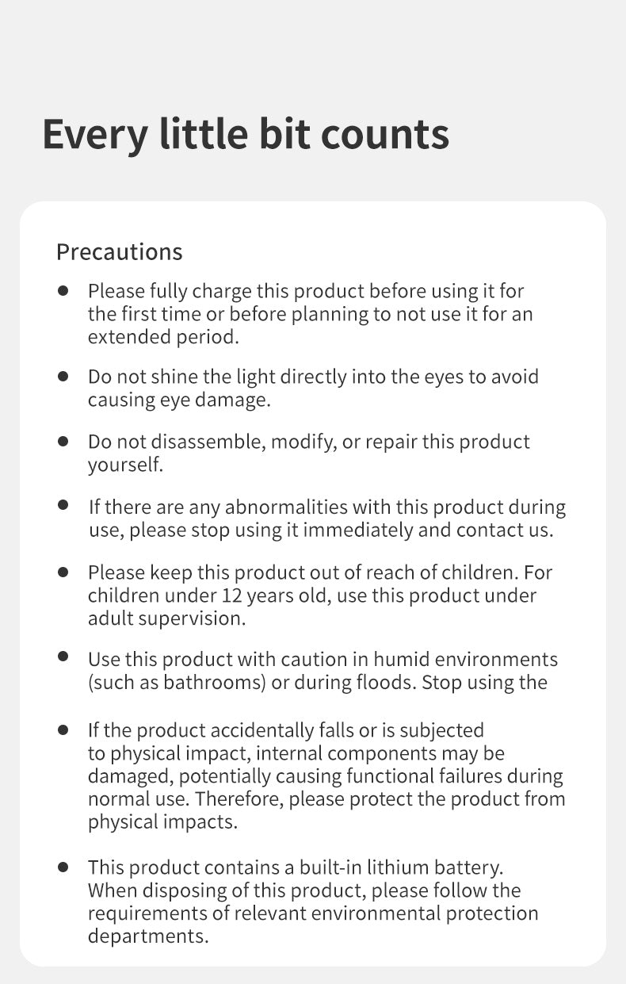Click the bullet before 'Use this product with caution'
The width and height of the screenshot is (626, 984).
coord(63,657)
